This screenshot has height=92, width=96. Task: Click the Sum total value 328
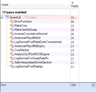point(73,85)
